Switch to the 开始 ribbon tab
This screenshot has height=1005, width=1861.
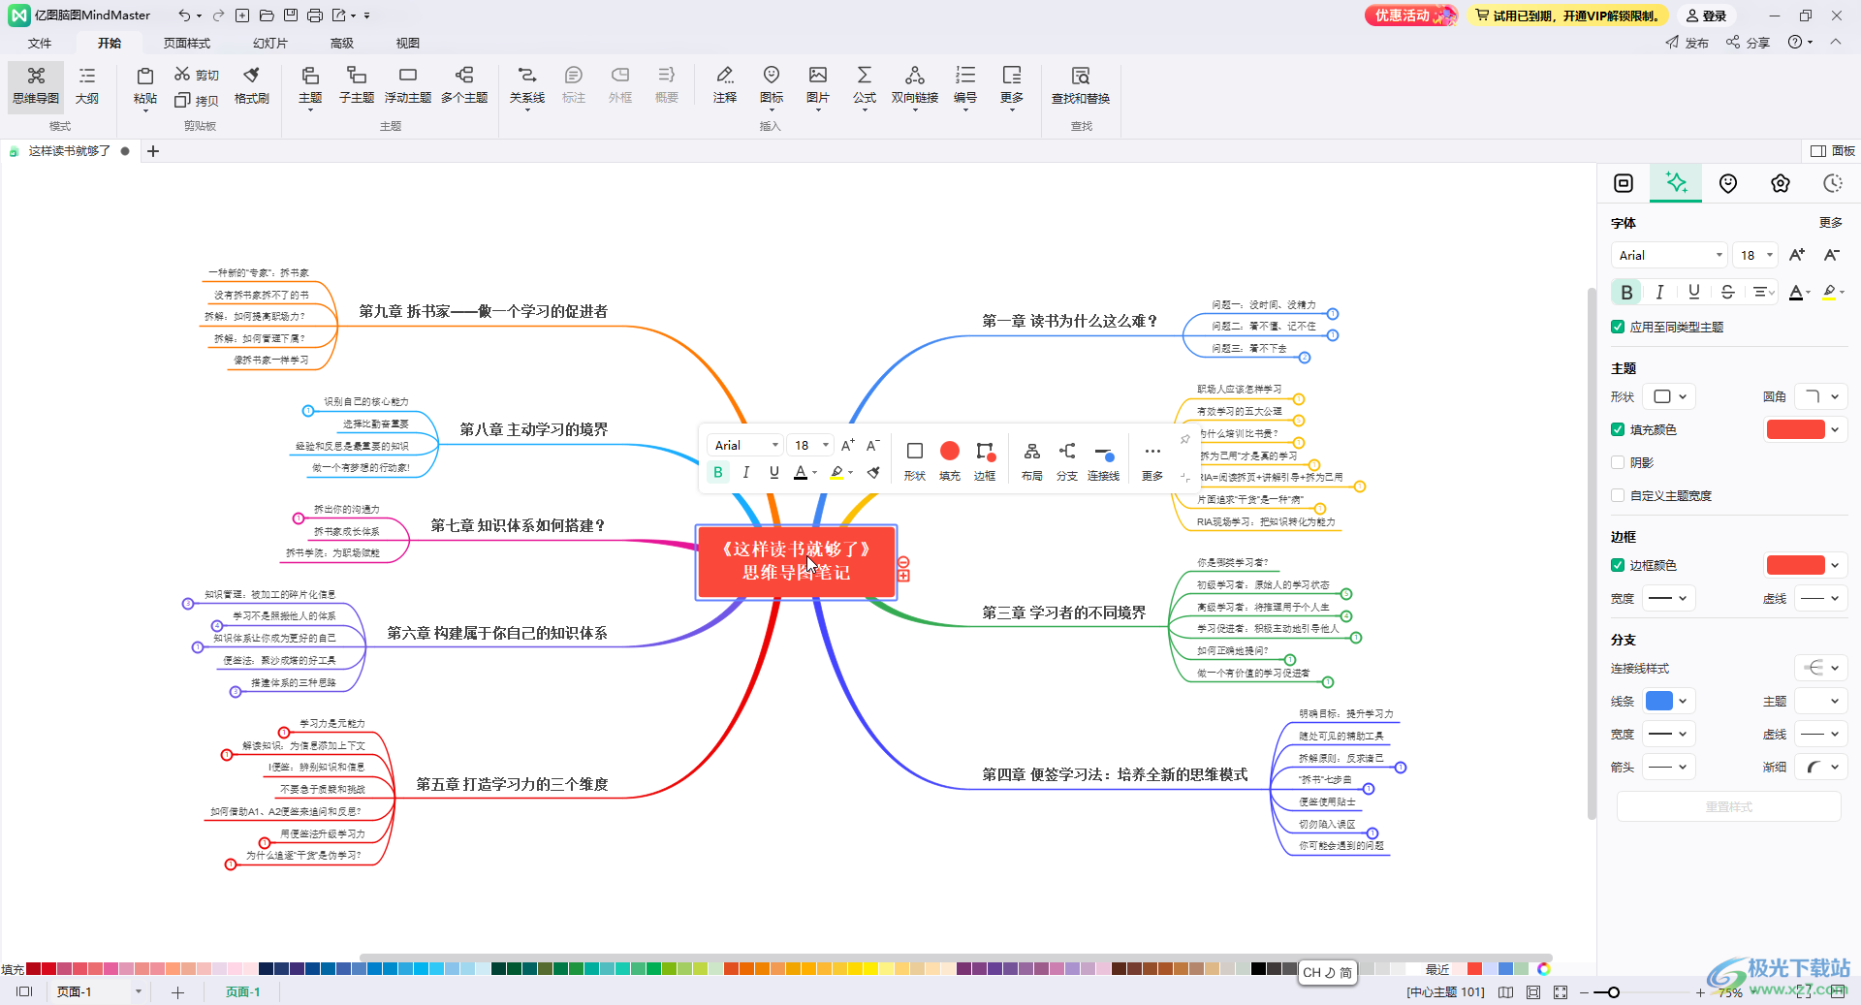pyautogui.click(x=110, y=43)
